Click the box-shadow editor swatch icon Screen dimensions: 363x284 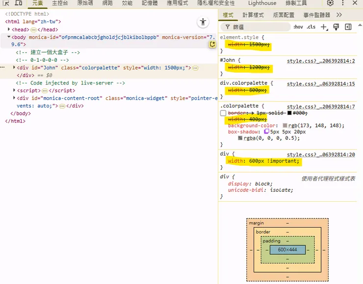(266, 131)
